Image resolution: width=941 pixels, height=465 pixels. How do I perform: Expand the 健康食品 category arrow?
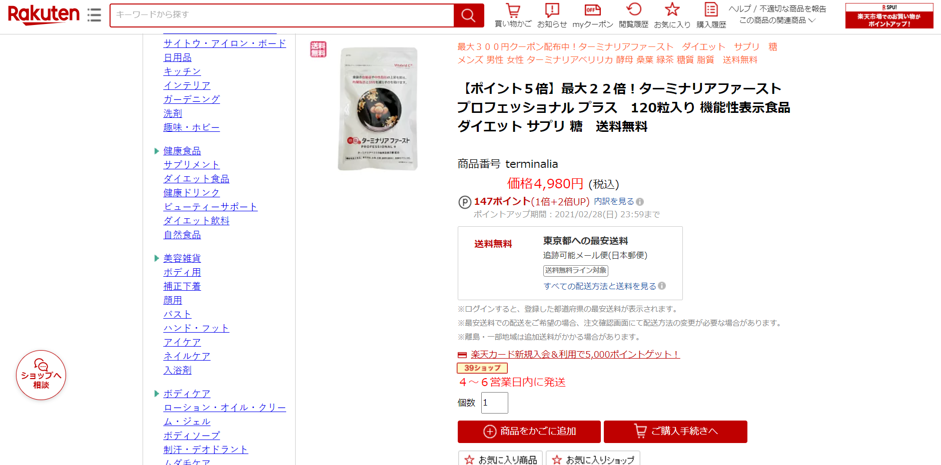(157, 151)
